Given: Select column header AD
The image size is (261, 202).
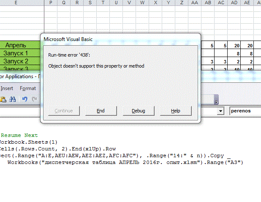Looking at the screenshot, I should pyautogui.click(x=234, y=3).
